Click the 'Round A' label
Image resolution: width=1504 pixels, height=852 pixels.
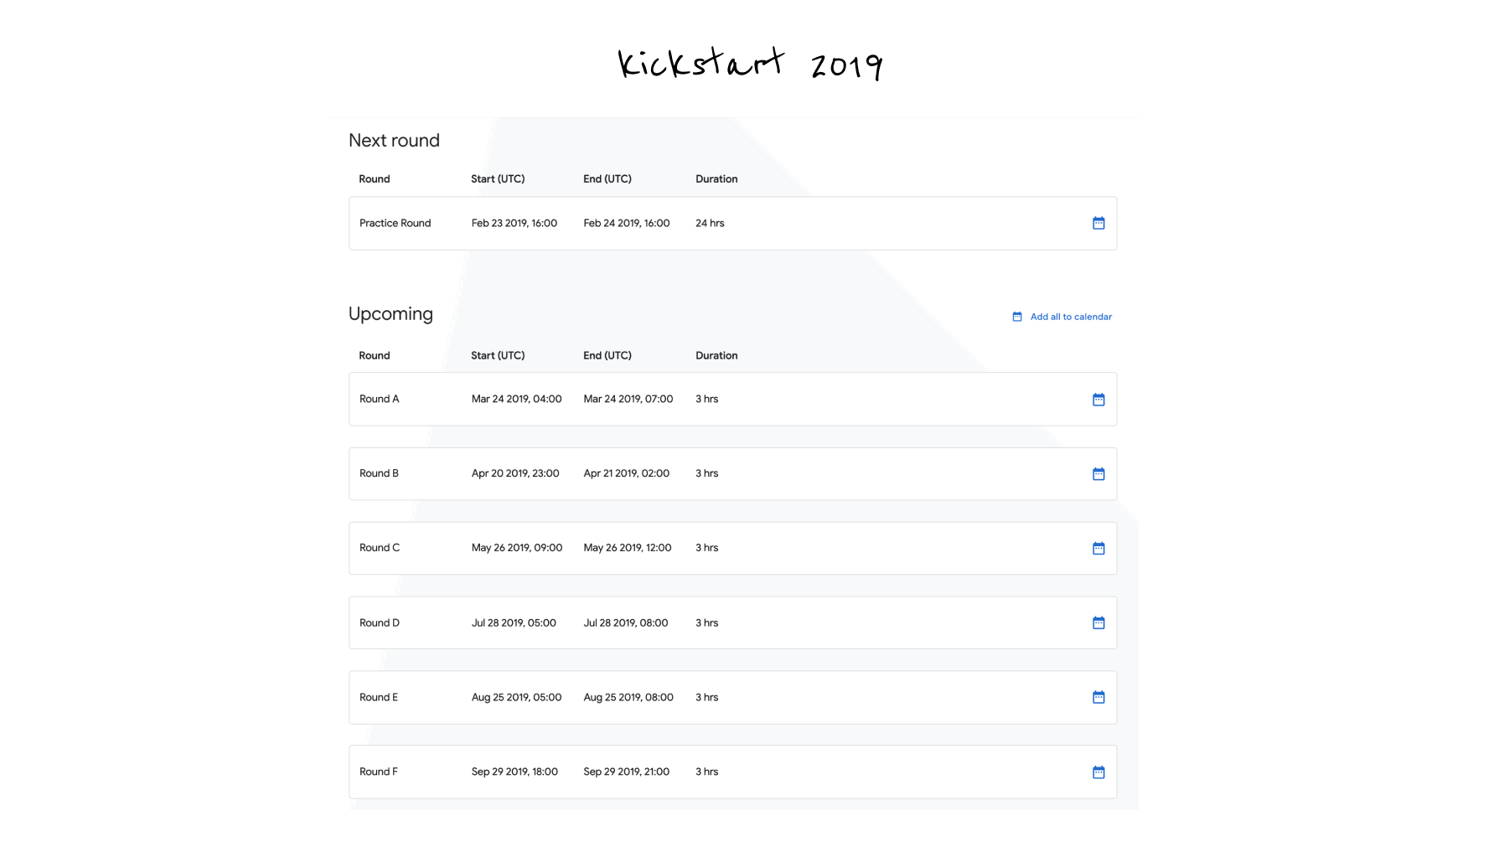pyautogui.click(x=379, y=399)
